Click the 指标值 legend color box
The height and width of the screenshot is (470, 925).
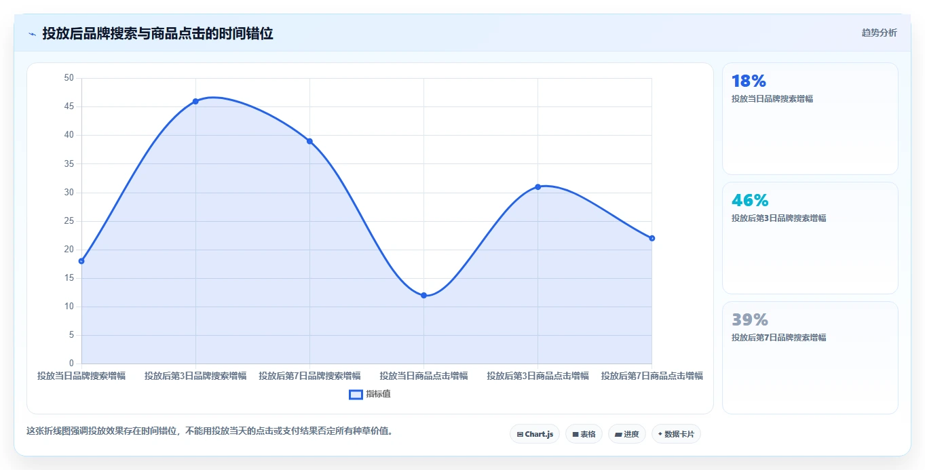click(x=356, y=394)
